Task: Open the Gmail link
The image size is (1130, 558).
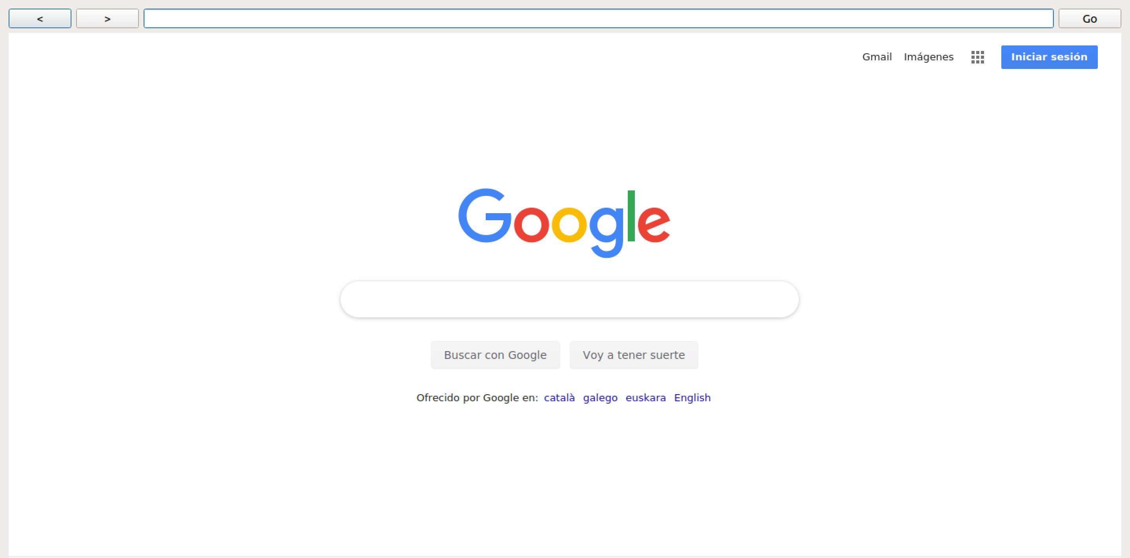Action: (877, 57)
